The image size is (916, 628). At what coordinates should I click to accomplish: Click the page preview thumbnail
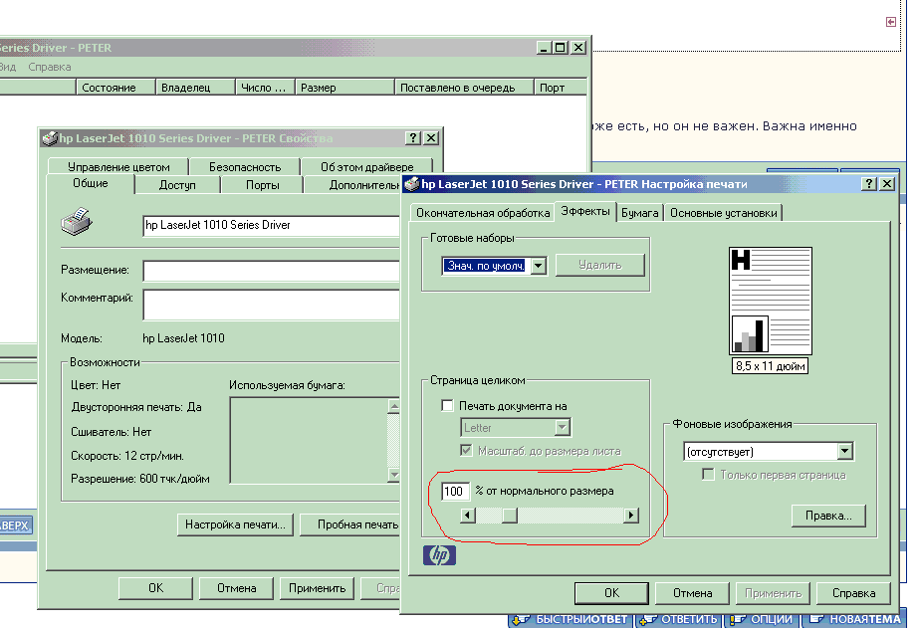[x=771, y=301]
